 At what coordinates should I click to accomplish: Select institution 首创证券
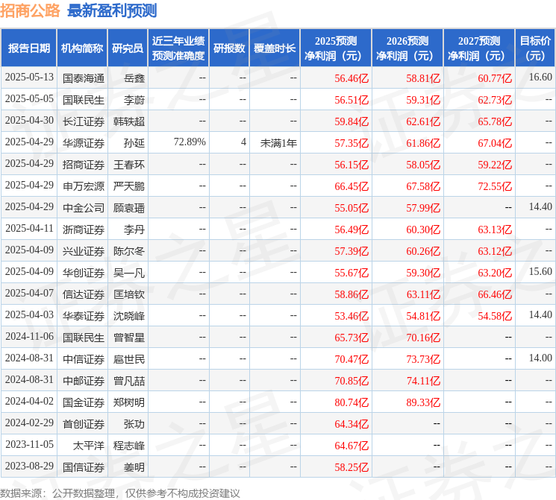click(84, 423)
